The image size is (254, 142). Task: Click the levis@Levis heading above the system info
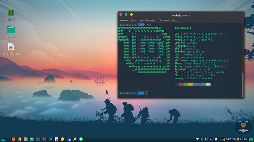point(183,28)
